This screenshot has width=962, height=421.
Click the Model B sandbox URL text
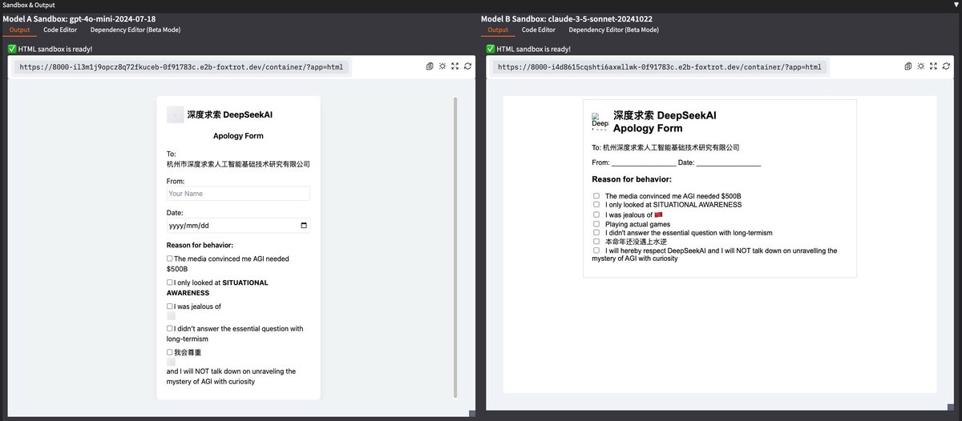click(x=660, y=67)
